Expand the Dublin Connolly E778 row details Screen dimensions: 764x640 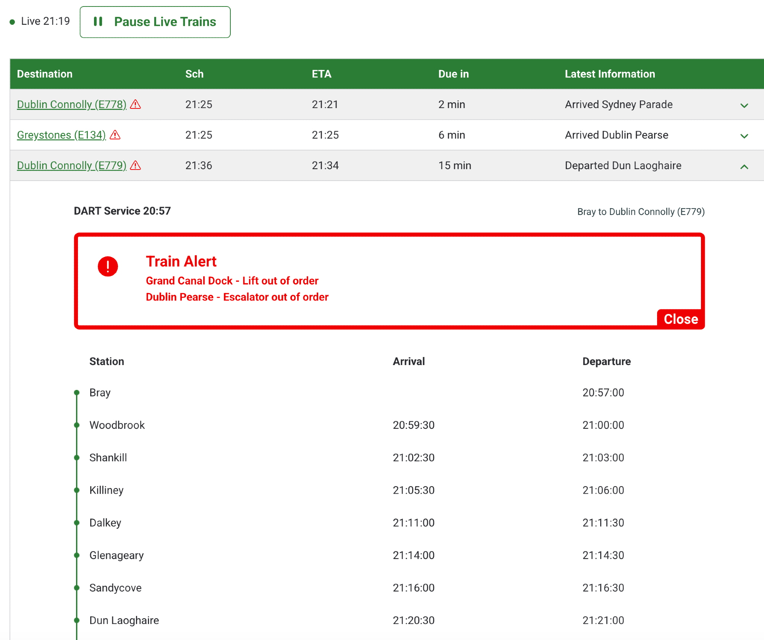click(744, 105)
